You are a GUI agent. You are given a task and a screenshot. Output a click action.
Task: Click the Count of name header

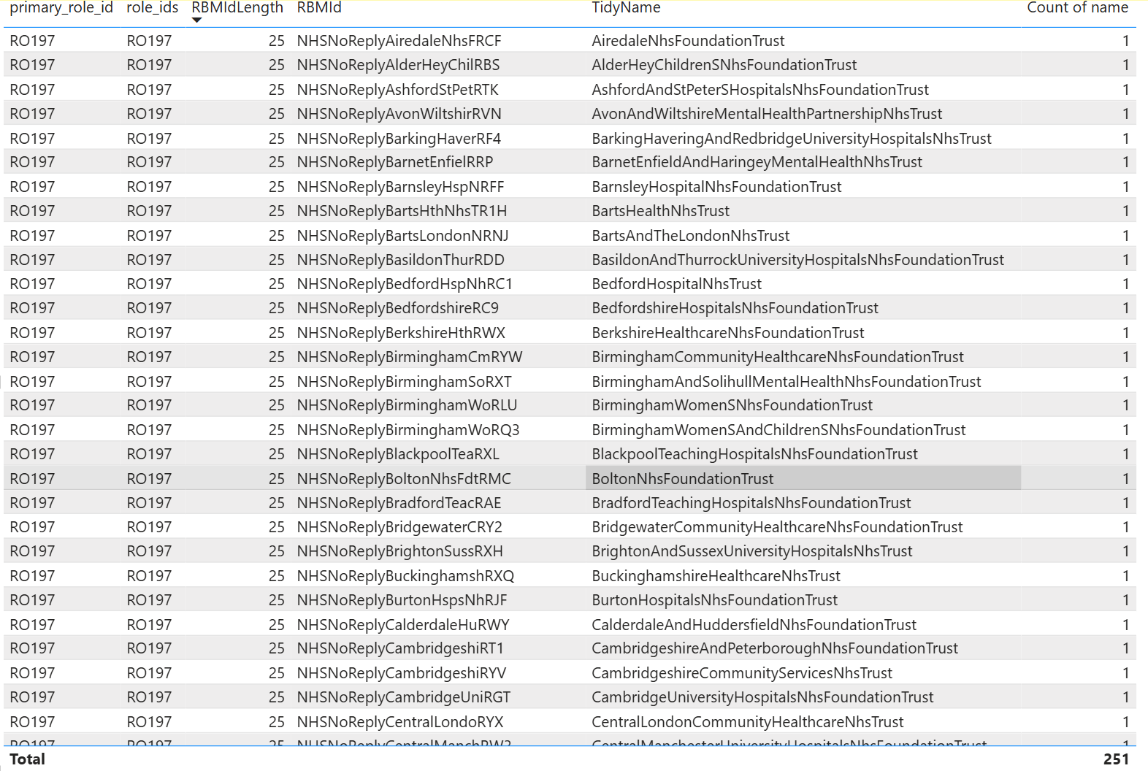tap(1077, 7)
